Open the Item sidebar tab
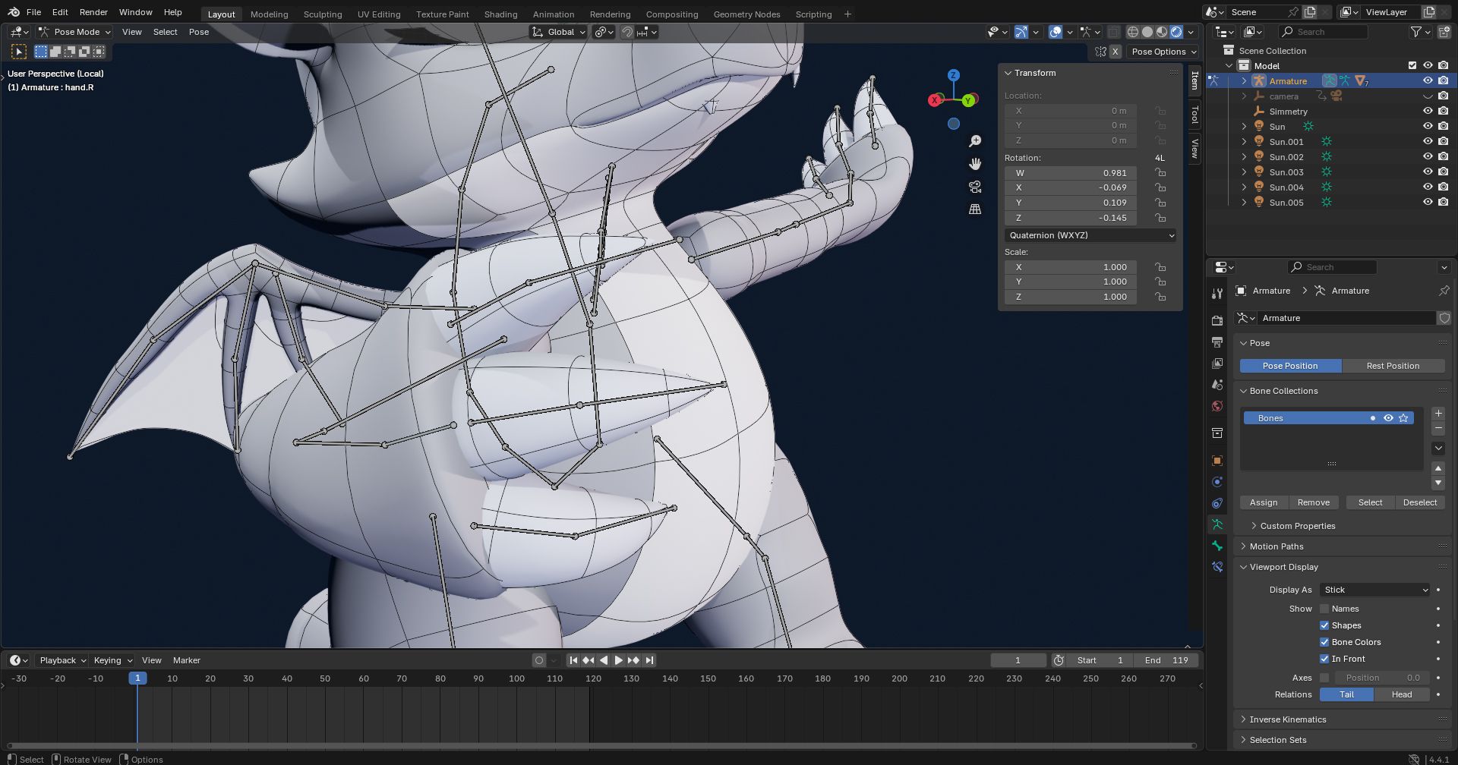This screenshot has height=765, width=1458. tap(1194, 80)
